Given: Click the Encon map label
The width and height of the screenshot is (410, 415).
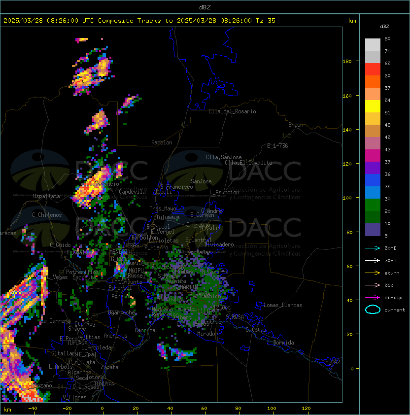Looking at the screenshot, I should point(296,125).
